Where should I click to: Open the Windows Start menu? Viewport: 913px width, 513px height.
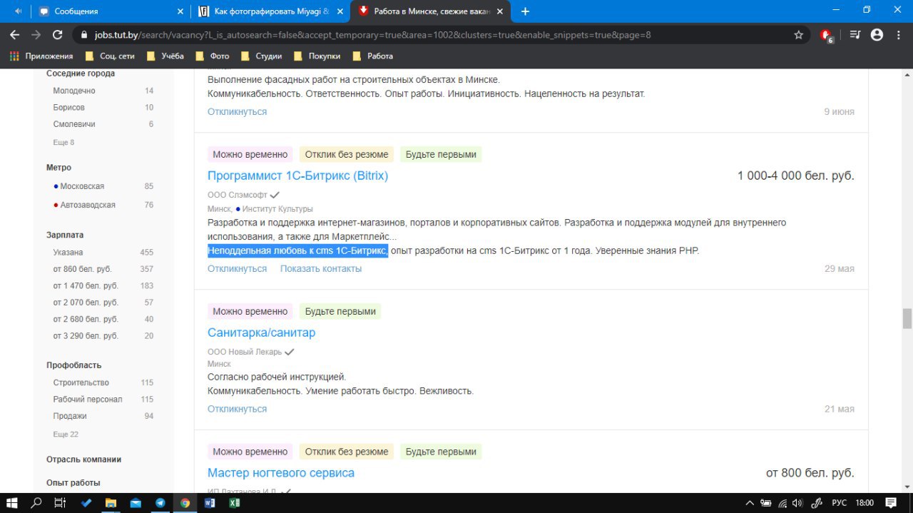point(12,502)
